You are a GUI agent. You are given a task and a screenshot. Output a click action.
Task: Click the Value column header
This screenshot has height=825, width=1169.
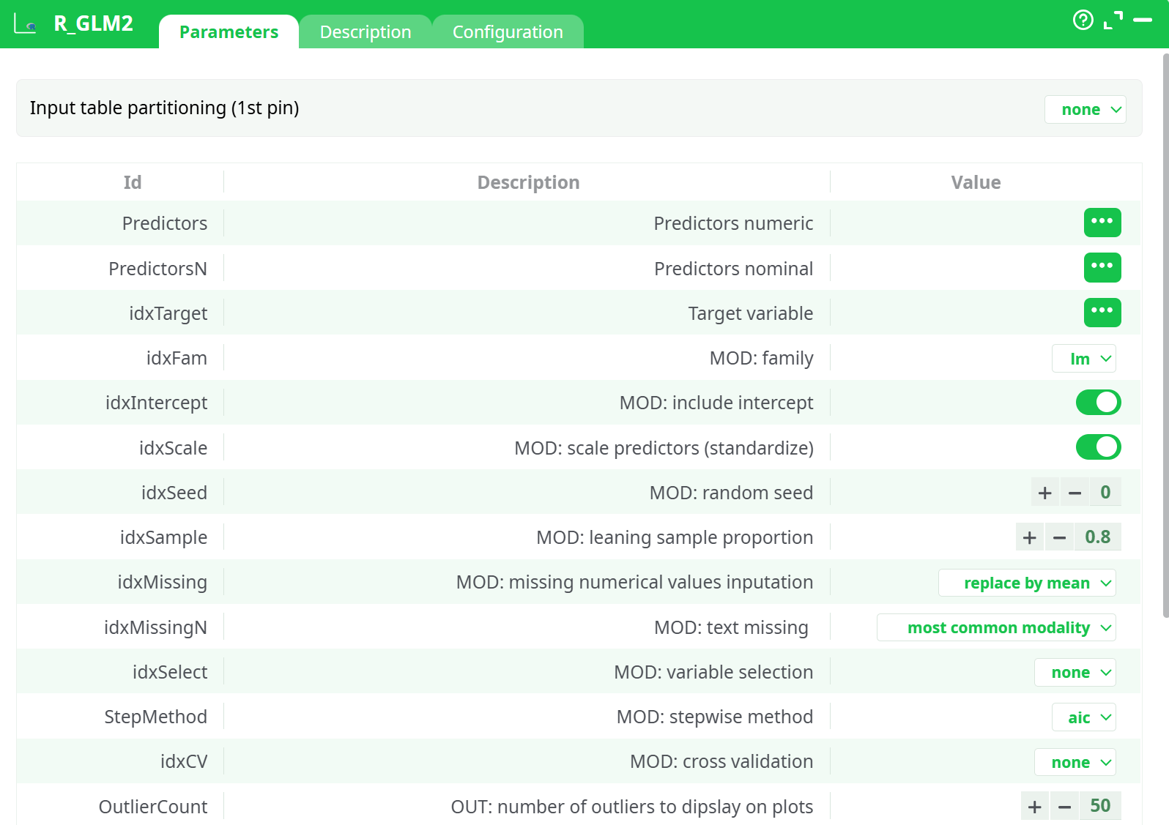[976, 182]
